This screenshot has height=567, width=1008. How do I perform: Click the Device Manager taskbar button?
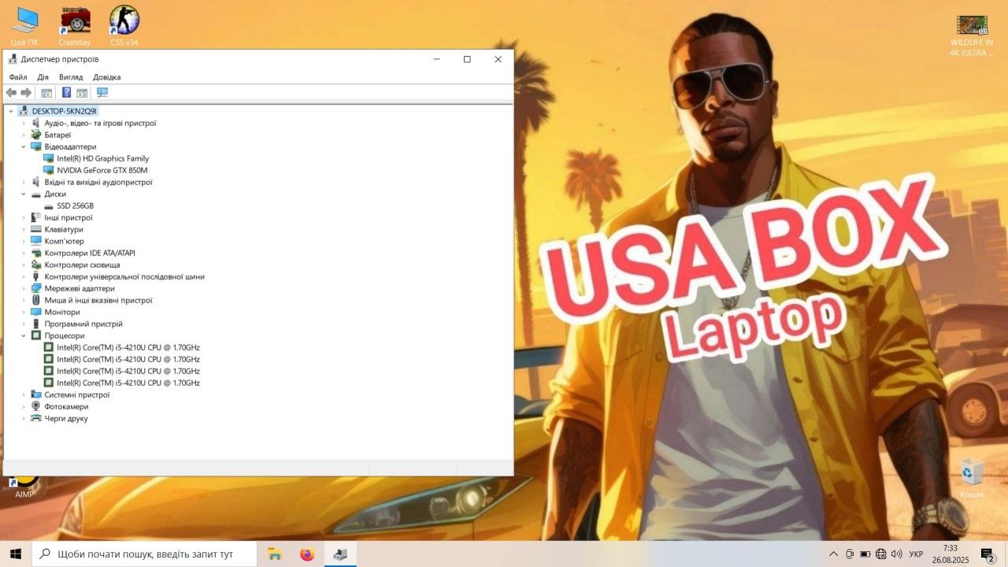pos(340,554)
